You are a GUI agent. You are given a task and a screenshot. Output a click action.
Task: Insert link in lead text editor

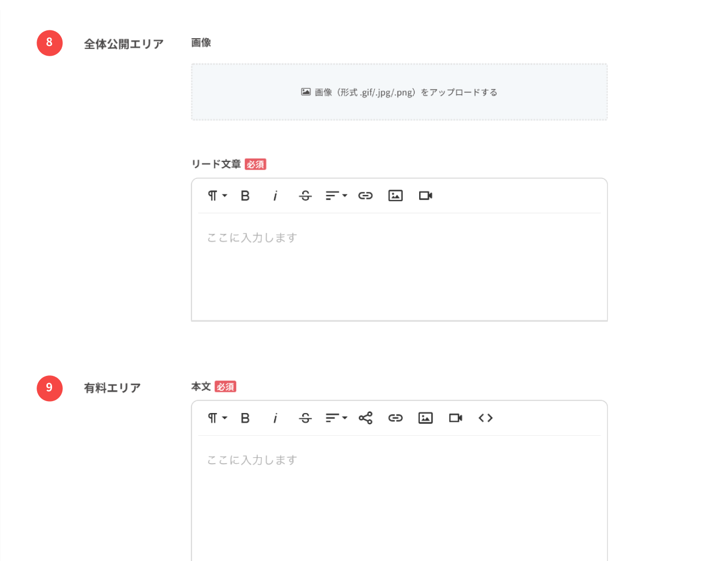point(366,196)
